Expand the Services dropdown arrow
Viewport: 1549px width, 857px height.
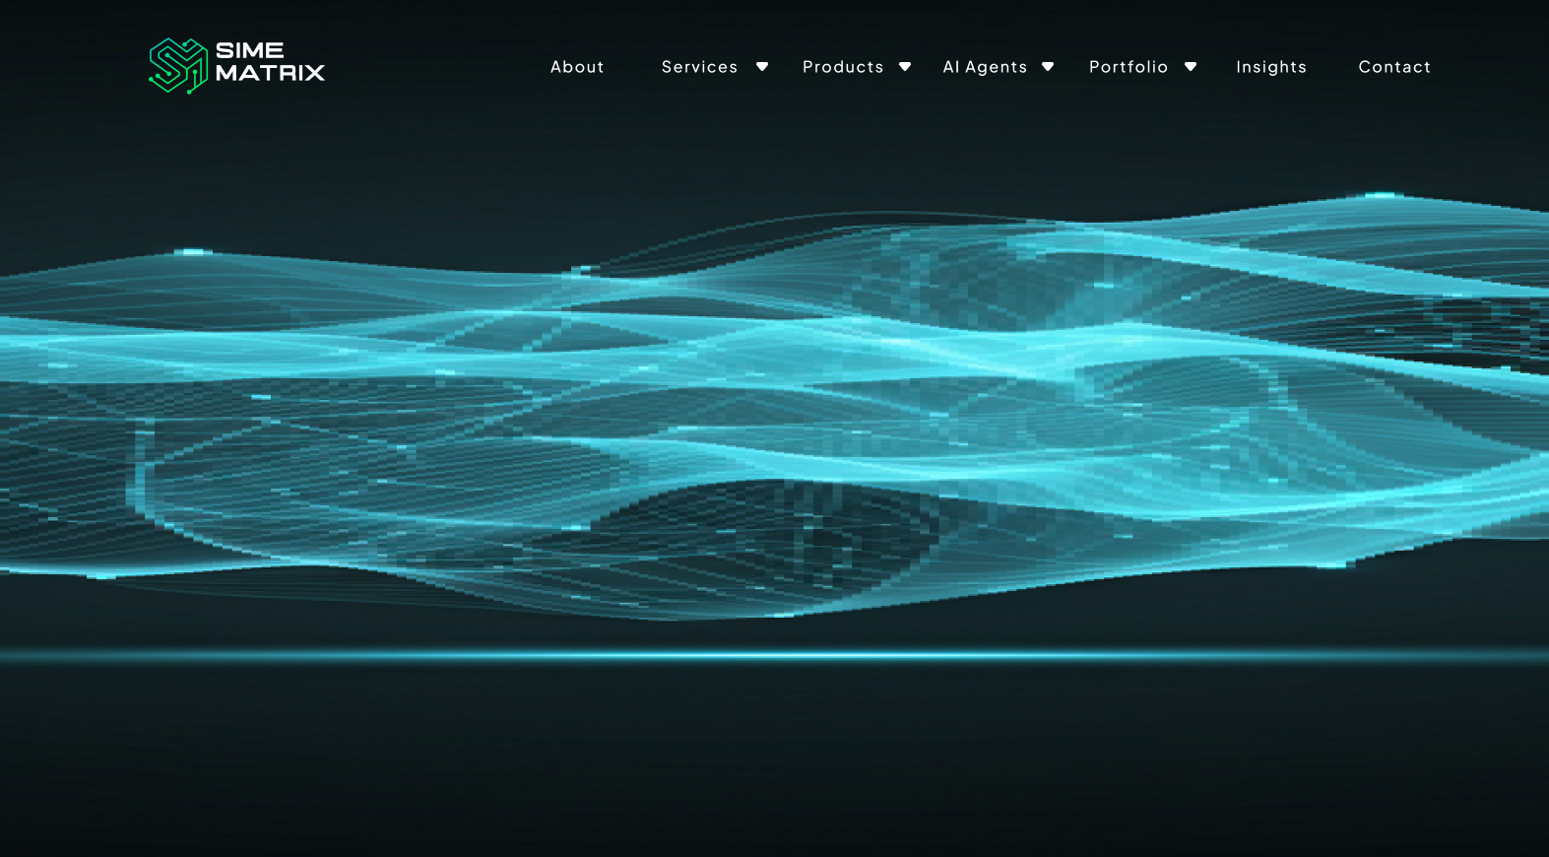coord(762,67)
